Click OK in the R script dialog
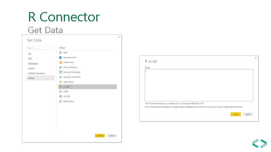 coord(235,114)
